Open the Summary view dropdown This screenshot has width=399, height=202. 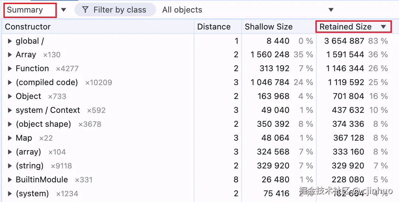64,10
